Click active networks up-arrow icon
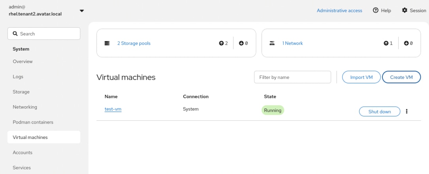This screenshot has height=174, width=429. pyautogui.click(x=386, y=43)
